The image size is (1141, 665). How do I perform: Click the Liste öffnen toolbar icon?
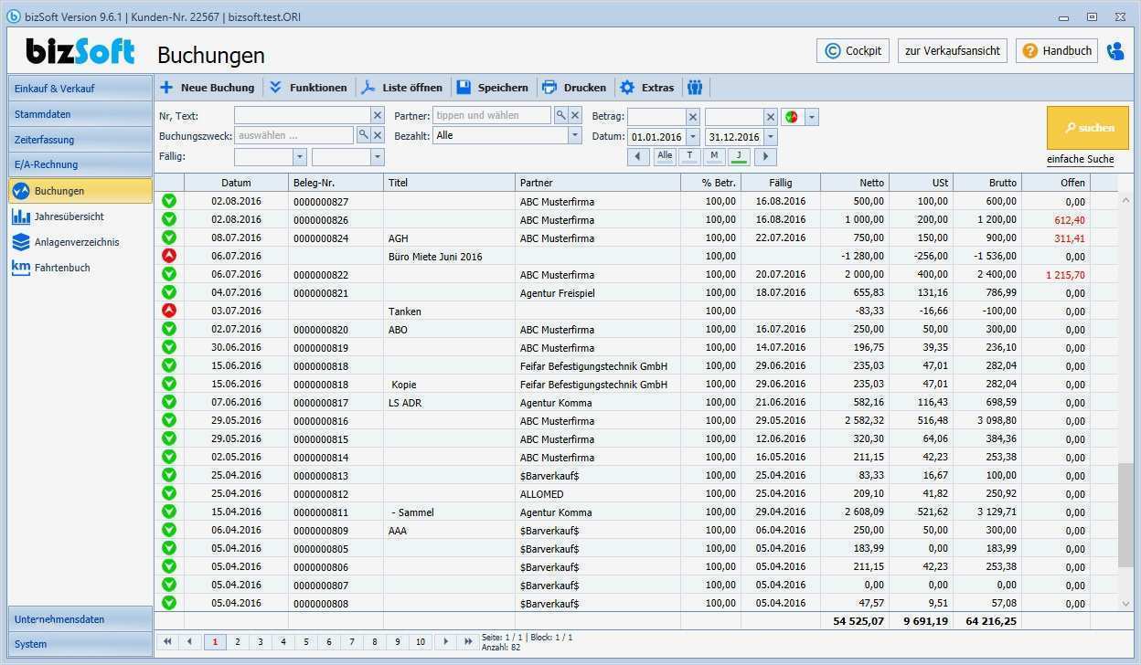(367, 87)
